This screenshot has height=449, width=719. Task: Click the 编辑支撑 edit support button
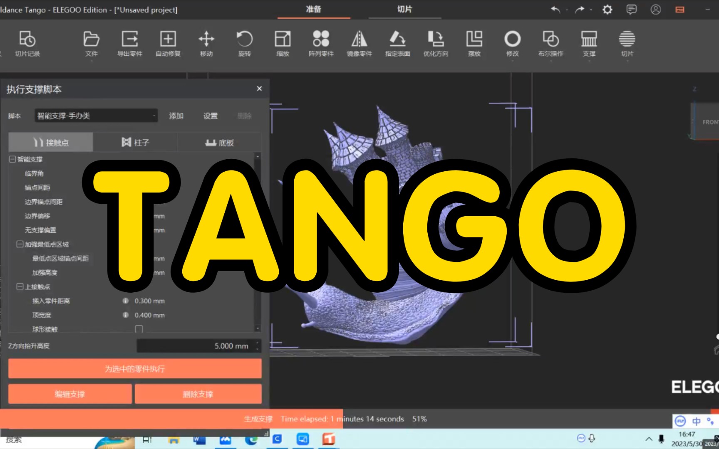(x=70, y=394)
